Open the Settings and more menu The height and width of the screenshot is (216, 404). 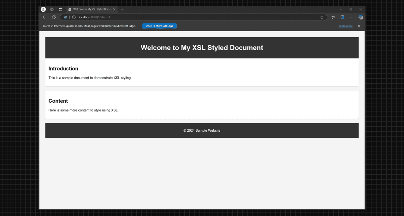352,17
